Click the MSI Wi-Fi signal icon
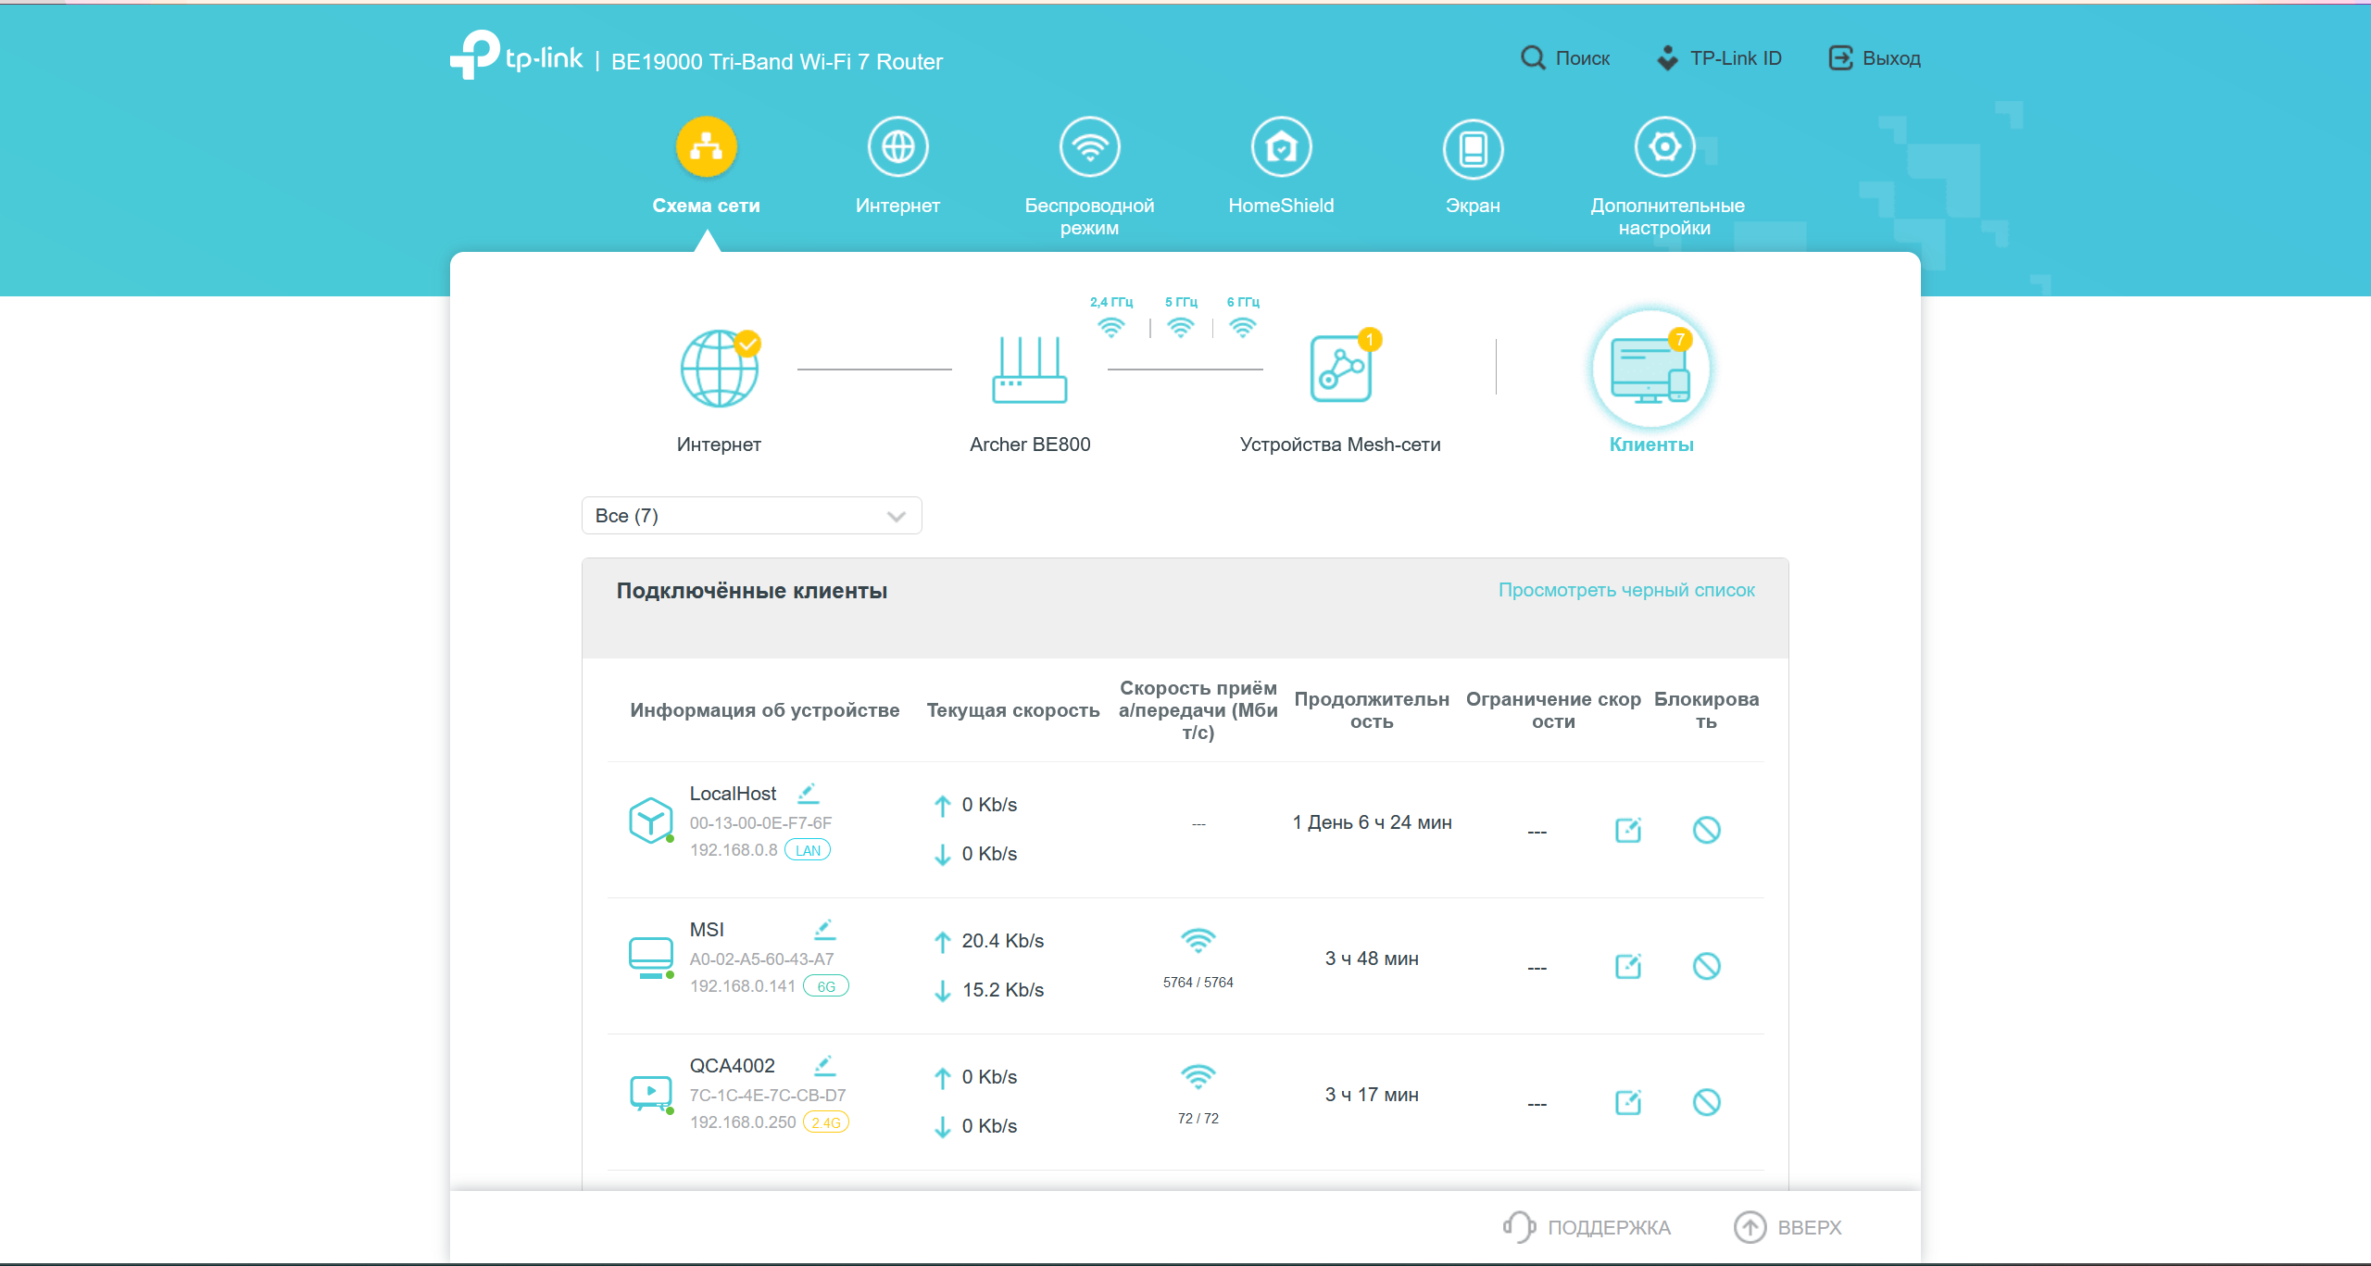This screenshot has width=2371, height=1266. (x=1198, y=941)
